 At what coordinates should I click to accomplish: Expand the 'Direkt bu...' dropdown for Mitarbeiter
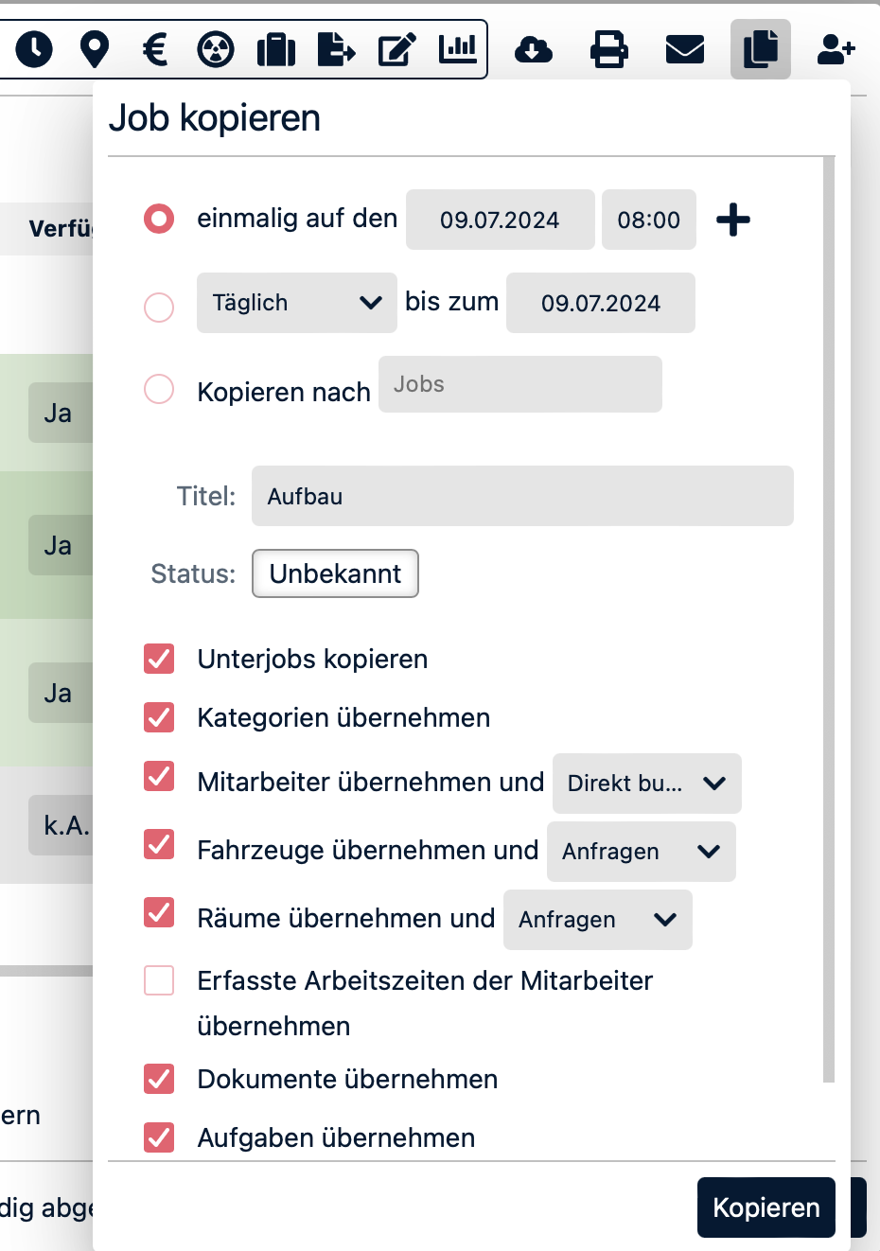pos(646,784)
